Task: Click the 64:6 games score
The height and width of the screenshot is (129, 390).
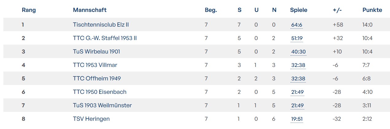Action: click(x=297, y=25)
